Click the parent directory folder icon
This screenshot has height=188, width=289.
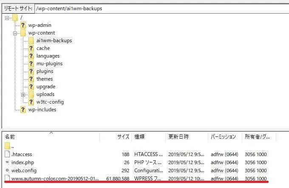pyautogui.click(x=8, y=146)
